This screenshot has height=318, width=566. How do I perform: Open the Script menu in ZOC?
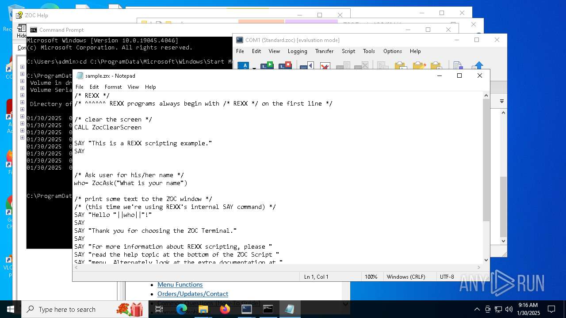point(348,51)
